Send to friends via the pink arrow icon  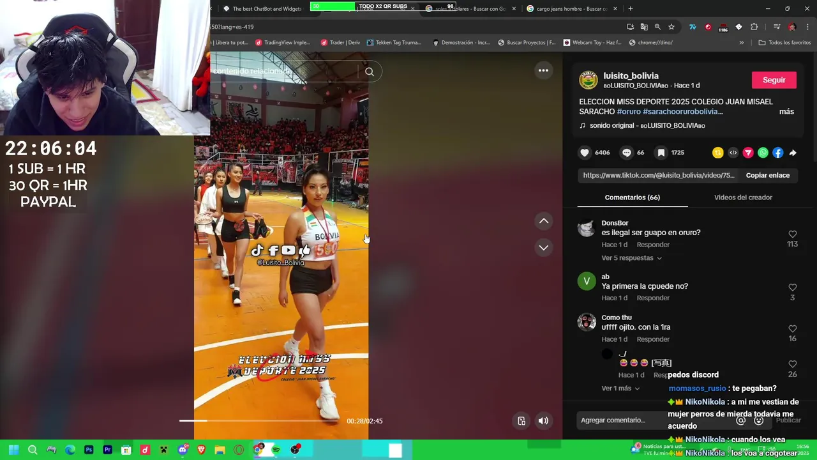[x=748, y=153]
